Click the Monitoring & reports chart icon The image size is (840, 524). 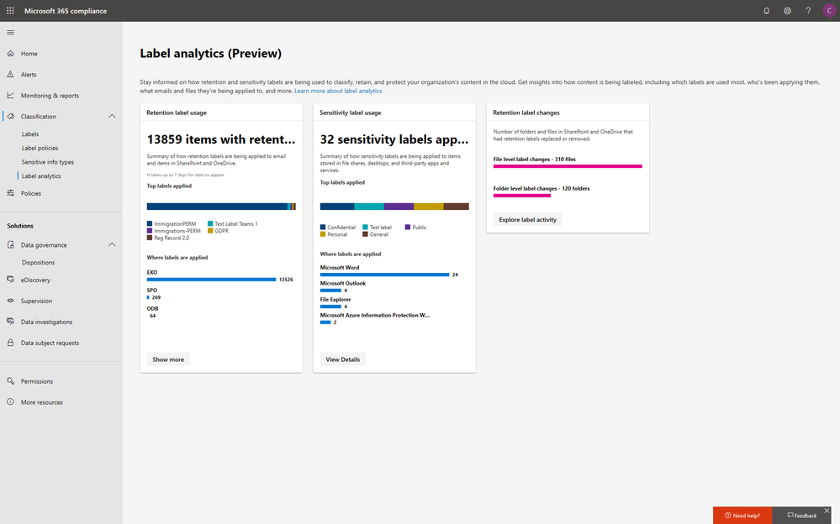click(x=10, y=95)
